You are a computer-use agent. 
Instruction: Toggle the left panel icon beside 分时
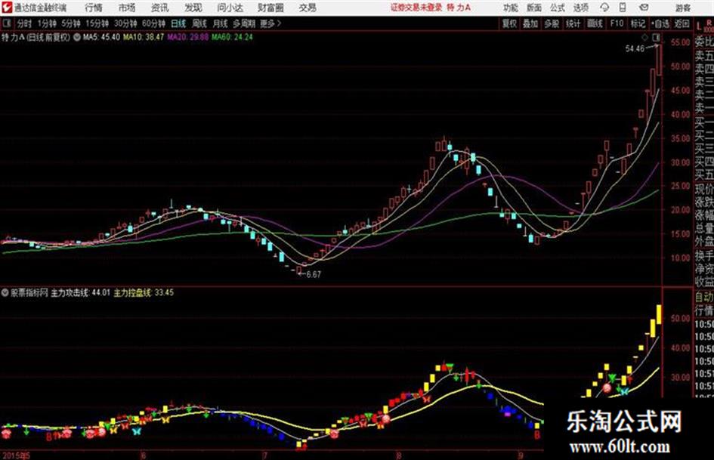point(7,23)
